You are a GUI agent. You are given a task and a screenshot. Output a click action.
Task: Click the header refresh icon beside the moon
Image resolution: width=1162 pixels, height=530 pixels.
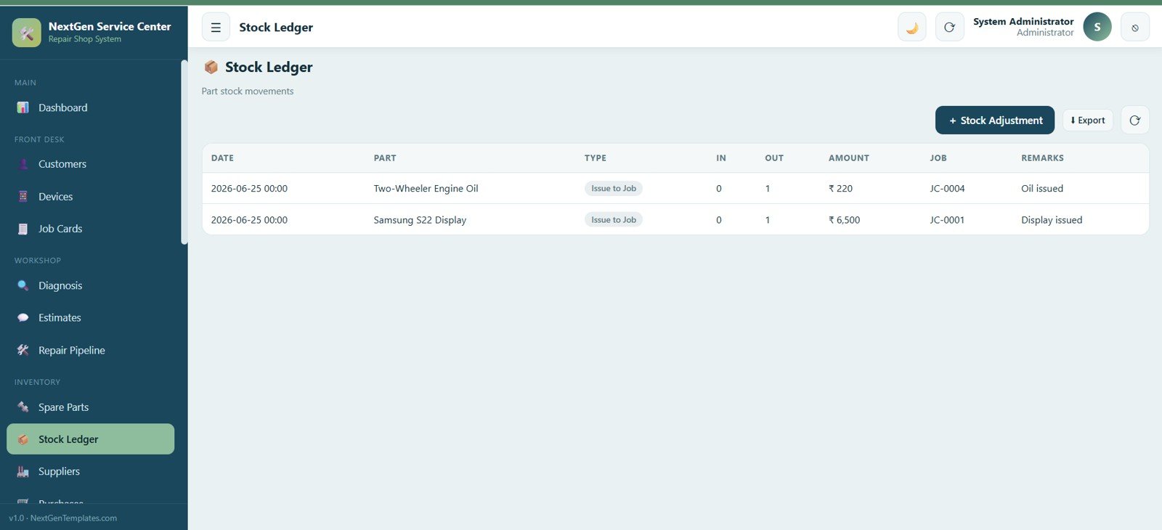pos(949,28)
